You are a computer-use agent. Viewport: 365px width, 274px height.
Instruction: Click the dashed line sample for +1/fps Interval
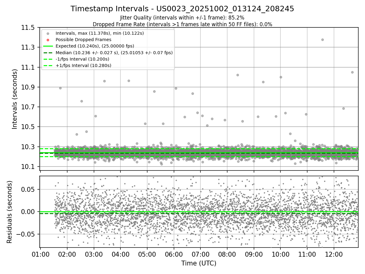point(48,65)
